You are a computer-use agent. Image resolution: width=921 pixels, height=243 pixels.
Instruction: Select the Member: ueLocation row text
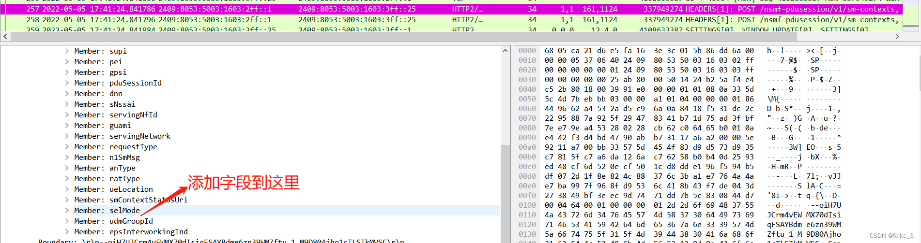[x=113, y=189]
